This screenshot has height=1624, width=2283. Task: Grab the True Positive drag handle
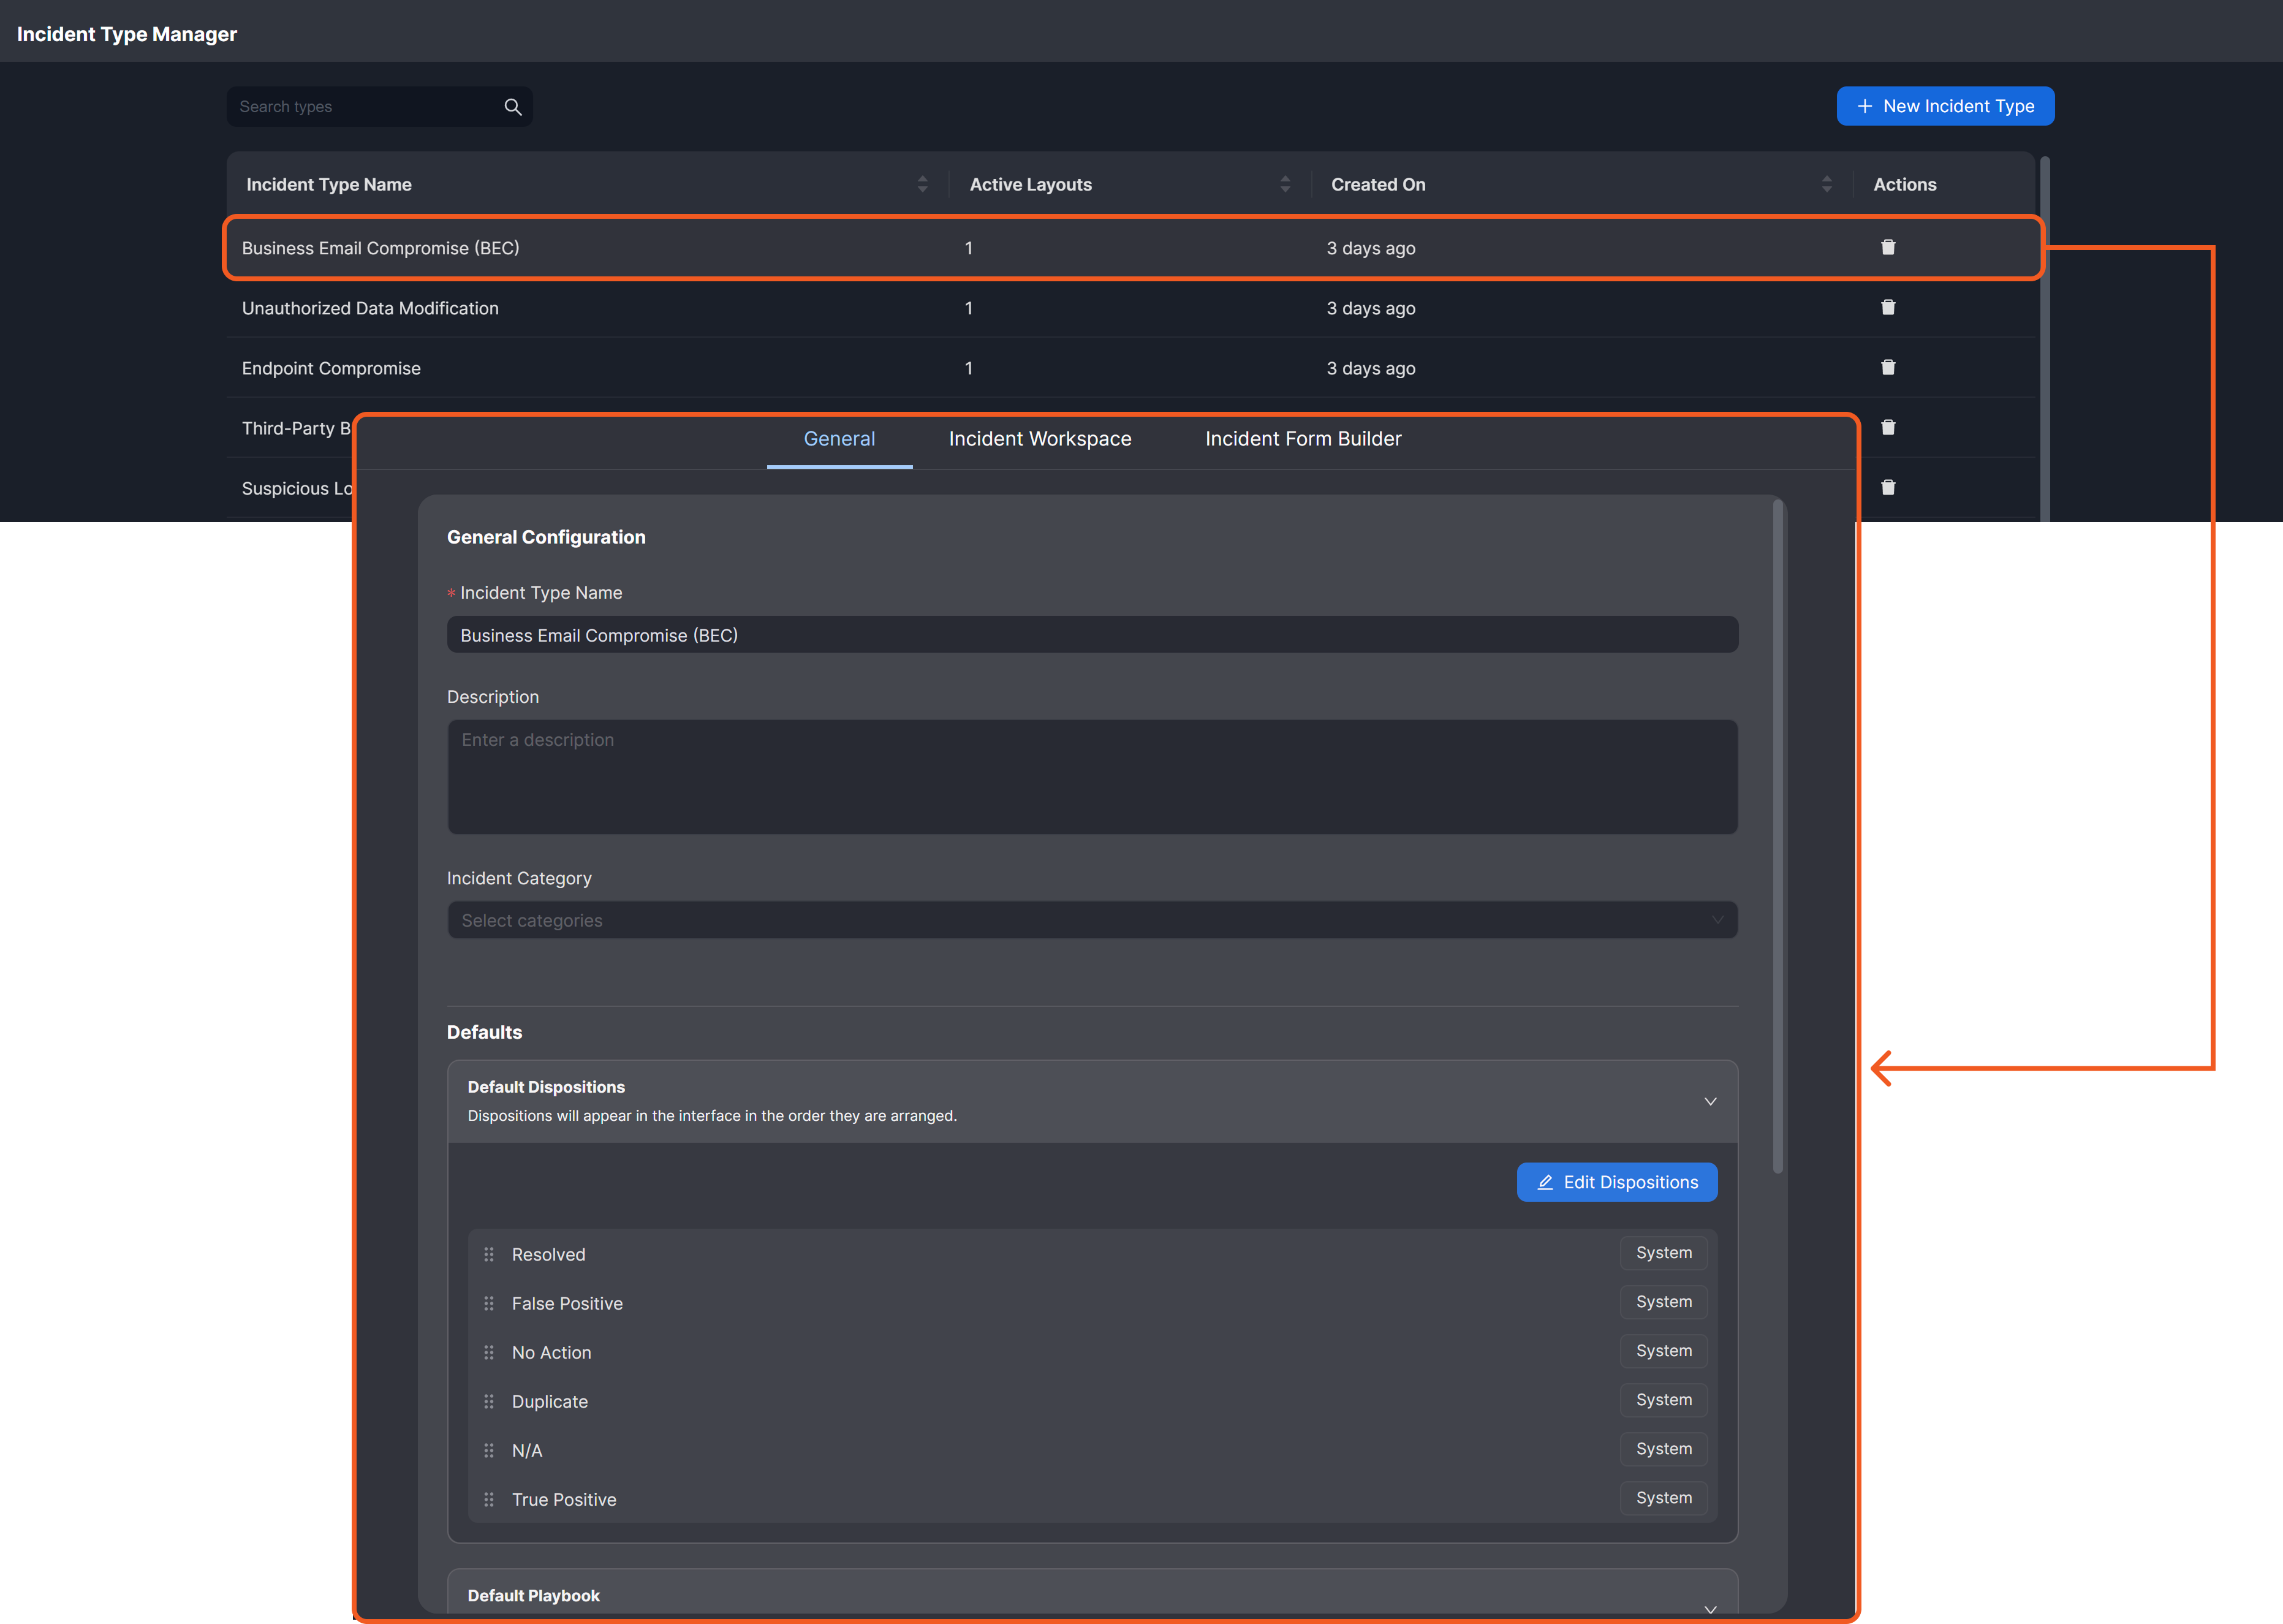[489, 1499]
